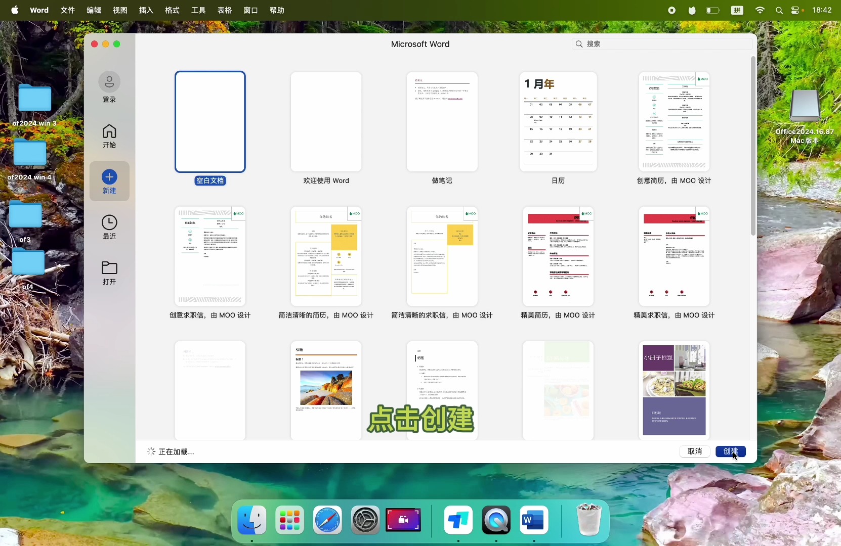Open the 编辑 menu
Image resolution: width=841 pixels, height=546 pixels.
click(94, 10)
